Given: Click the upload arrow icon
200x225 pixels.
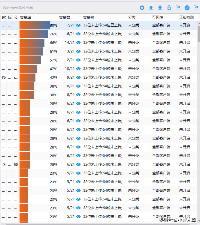Looking at the screenshot, I should click(x=151, y=8).
